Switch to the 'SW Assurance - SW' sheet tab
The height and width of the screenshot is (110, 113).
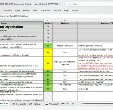(x=55, y=104)
